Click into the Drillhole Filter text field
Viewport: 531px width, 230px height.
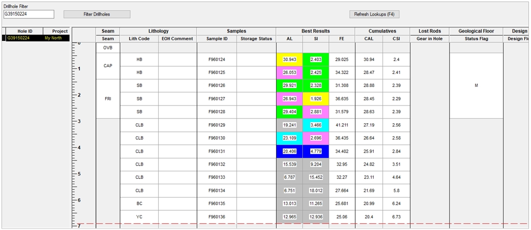(x=28, y=14)
